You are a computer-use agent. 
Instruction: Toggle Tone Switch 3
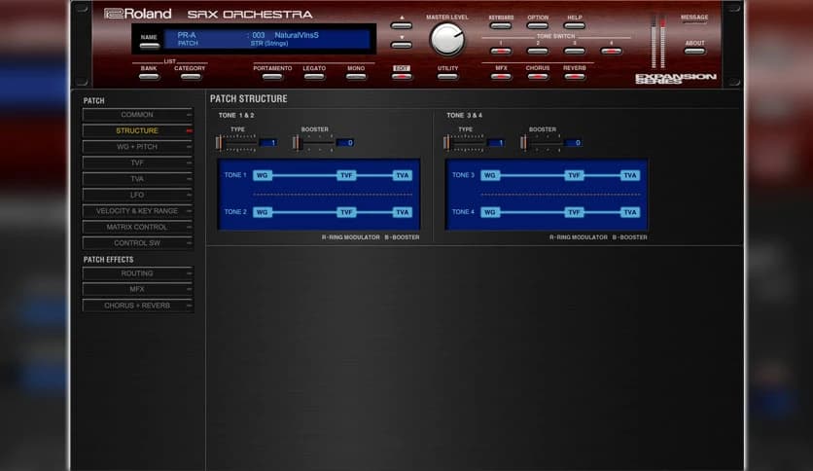574,51
